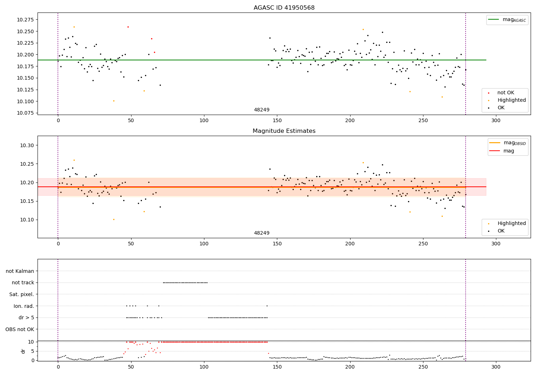536x375 pixels.
Task: Select 'Highlighted' in the AGASC ID plot legend
Action: (x=512, y=100)
